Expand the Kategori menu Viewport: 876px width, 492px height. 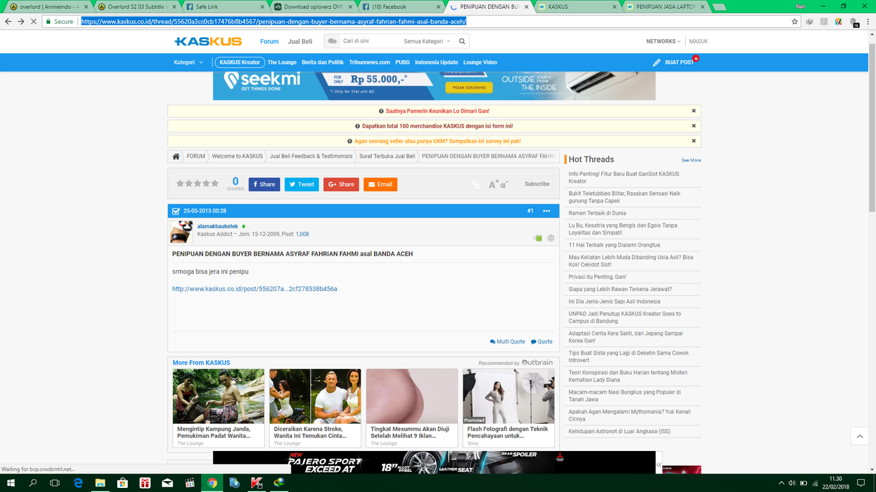[x=188, y=62]
